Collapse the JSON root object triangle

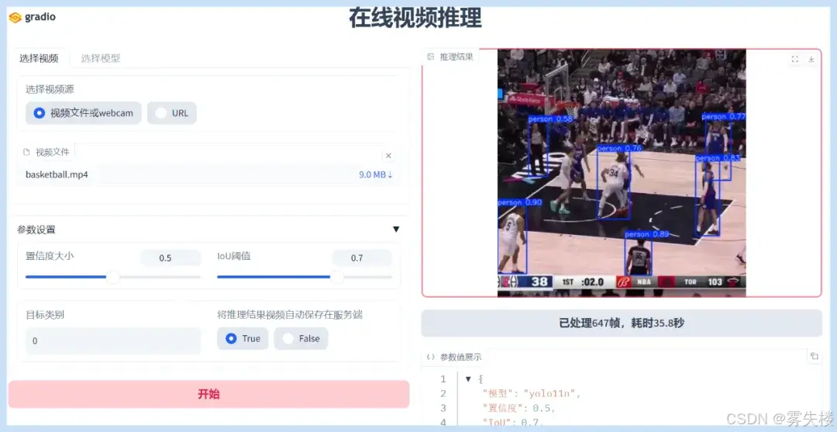click(468, 379)
